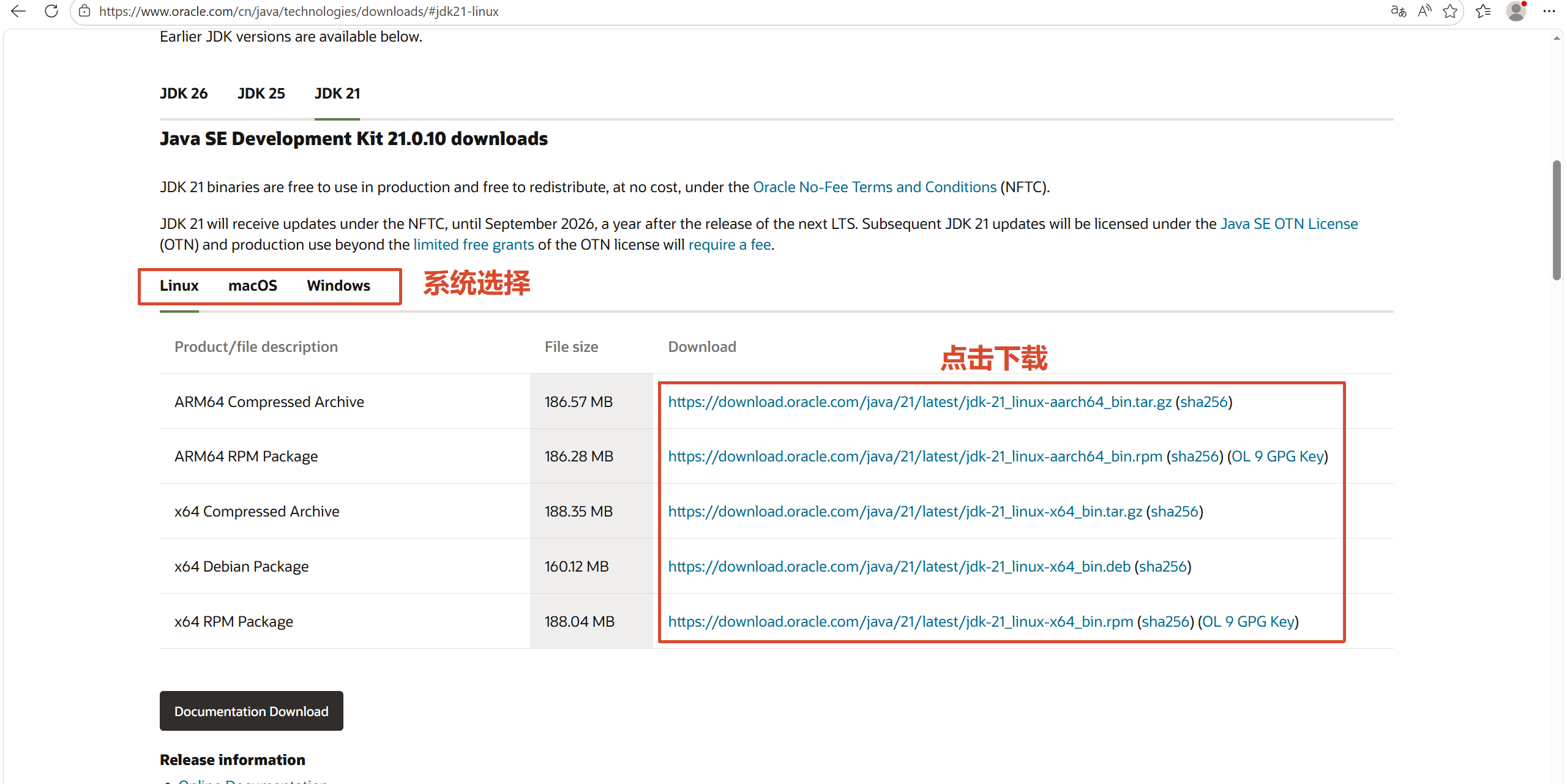
Task: Activate the read aloud icon
Action: pyautogui.click(x=1424, y=11)
